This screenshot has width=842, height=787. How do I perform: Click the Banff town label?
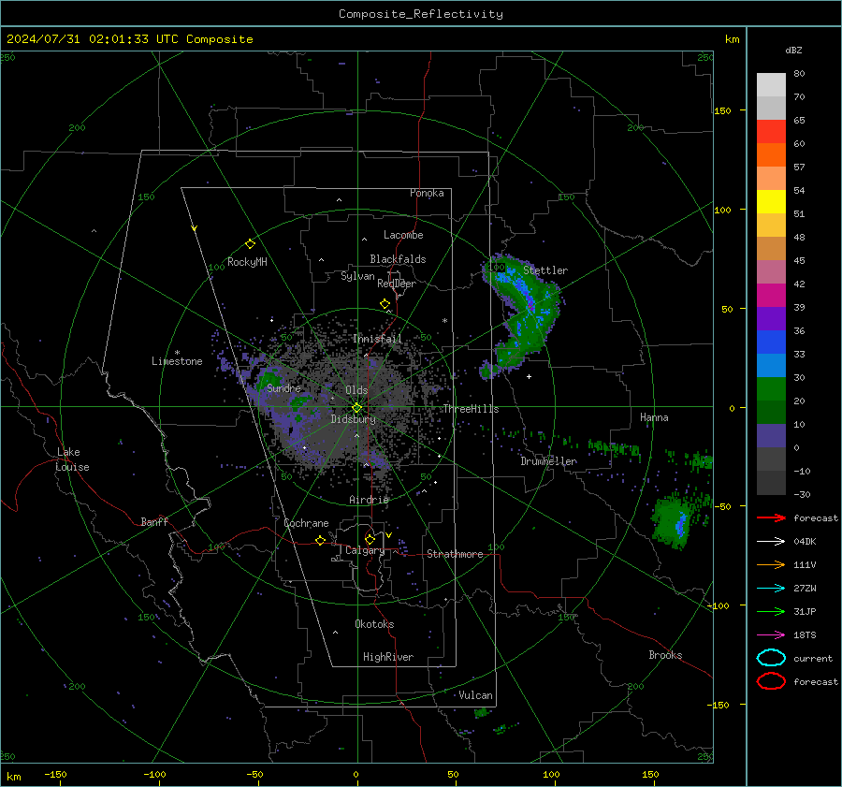(154, 522)
